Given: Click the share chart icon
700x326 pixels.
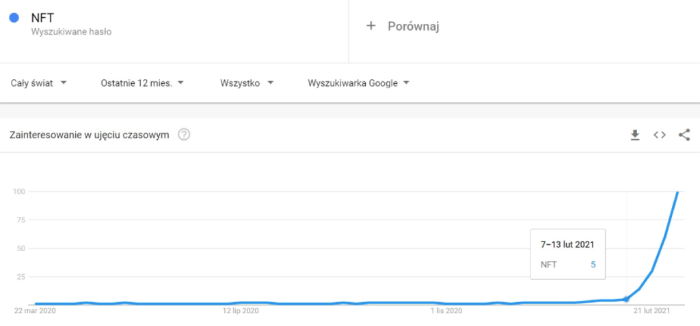Looking at the screenshot, I should (684, 135).
